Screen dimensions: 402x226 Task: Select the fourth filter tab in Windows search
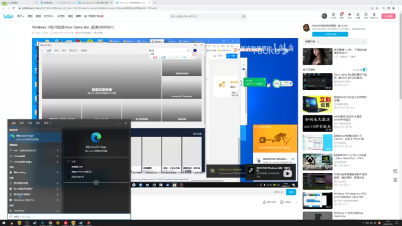[38, 123]
